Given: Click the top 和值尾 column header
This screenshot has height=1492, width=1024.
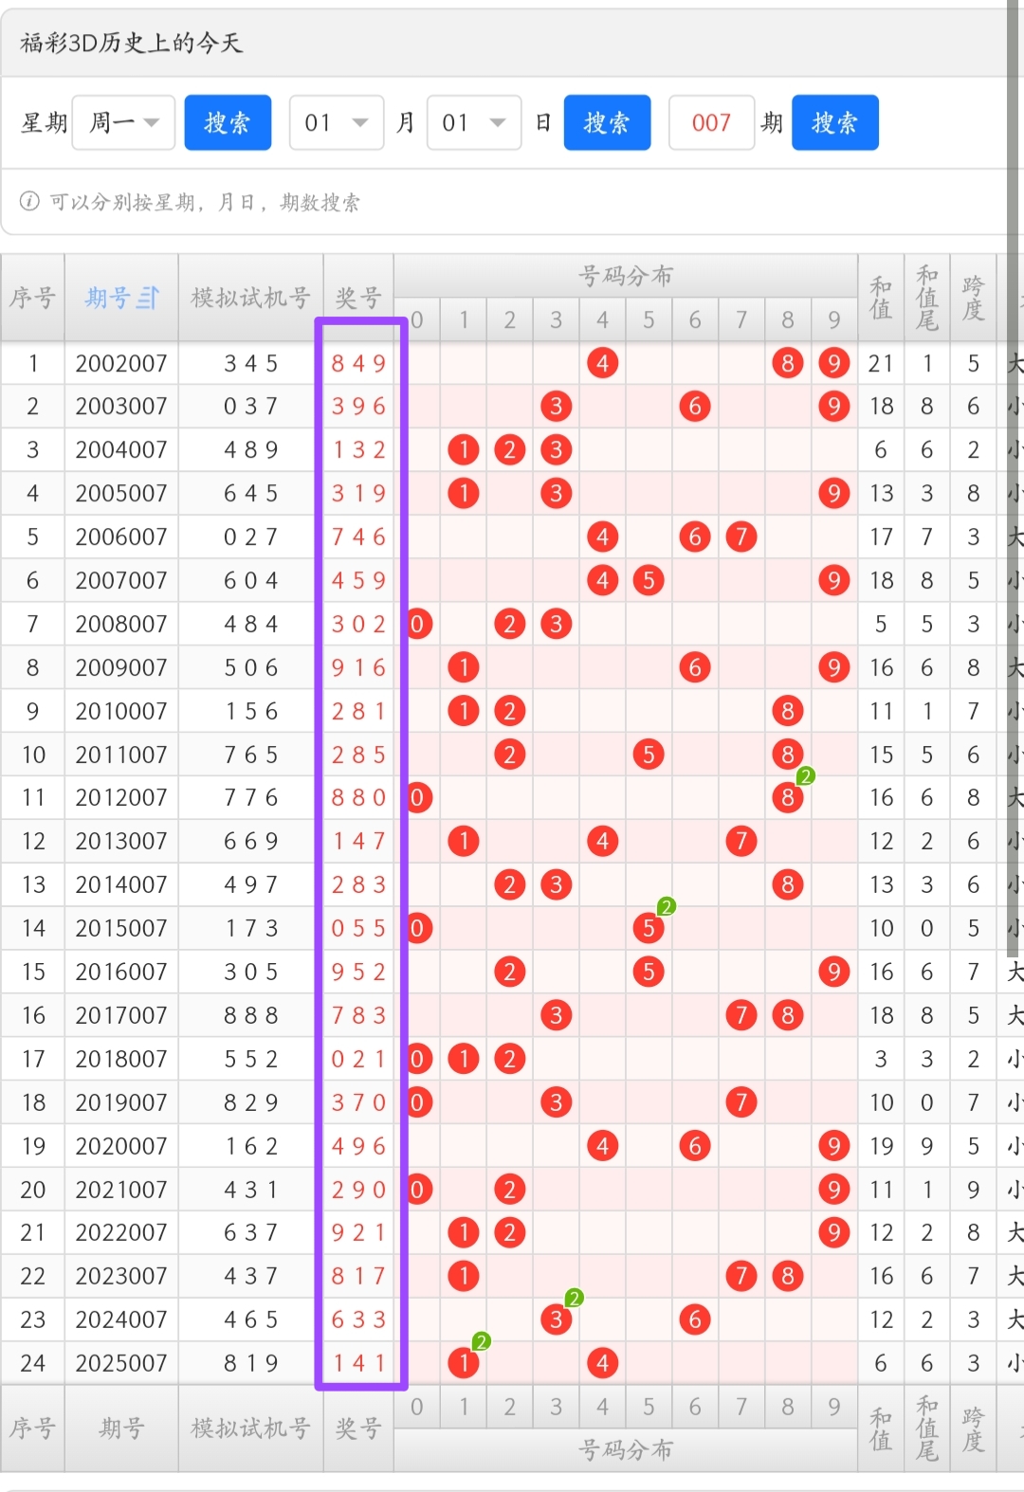Looking at the screenshot, I should [927, 298].
